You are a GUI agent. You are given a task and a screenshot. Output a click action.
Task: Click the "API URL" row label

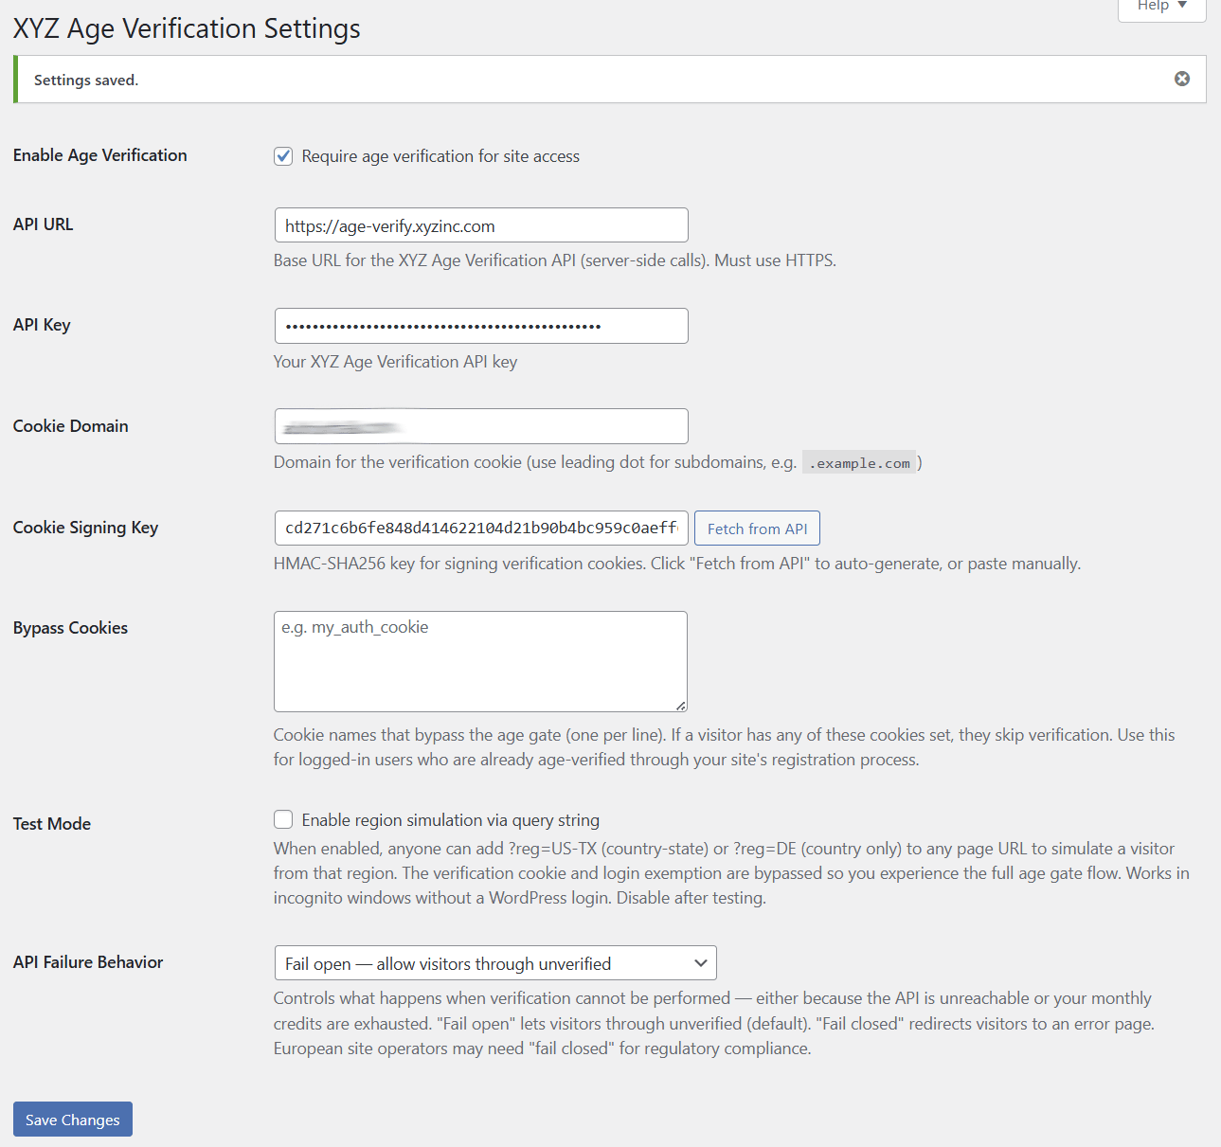(x=44, y=224)
